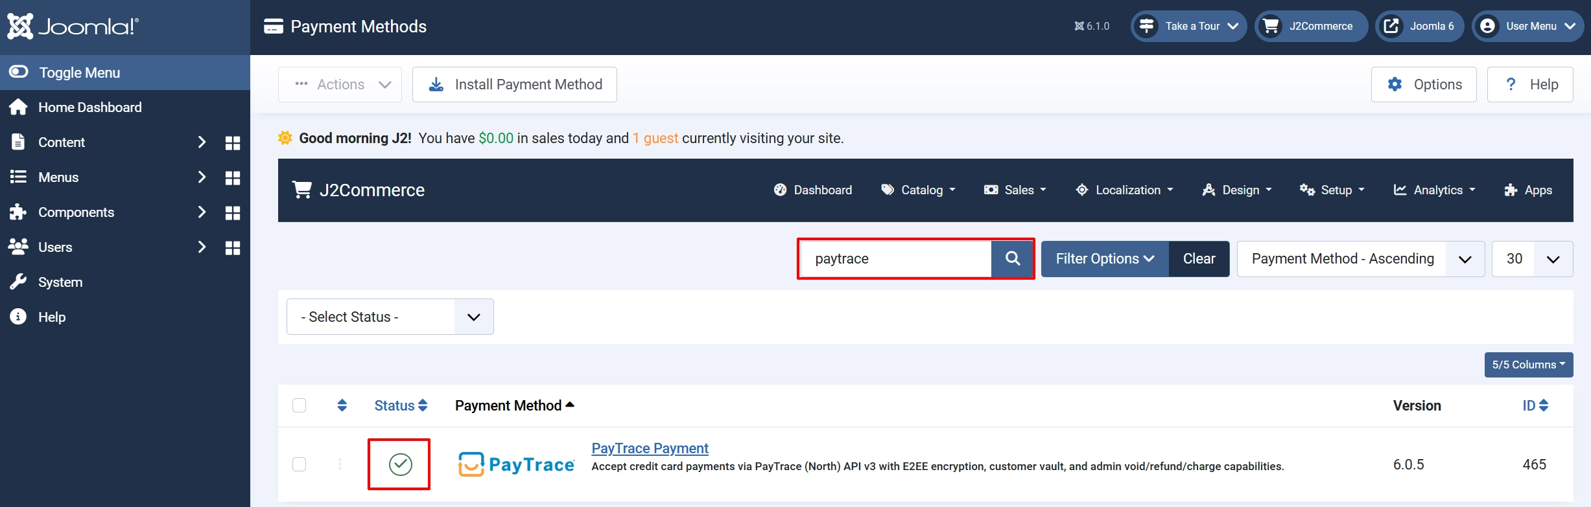Toggle the Filter Options panel

point(1105,259)
